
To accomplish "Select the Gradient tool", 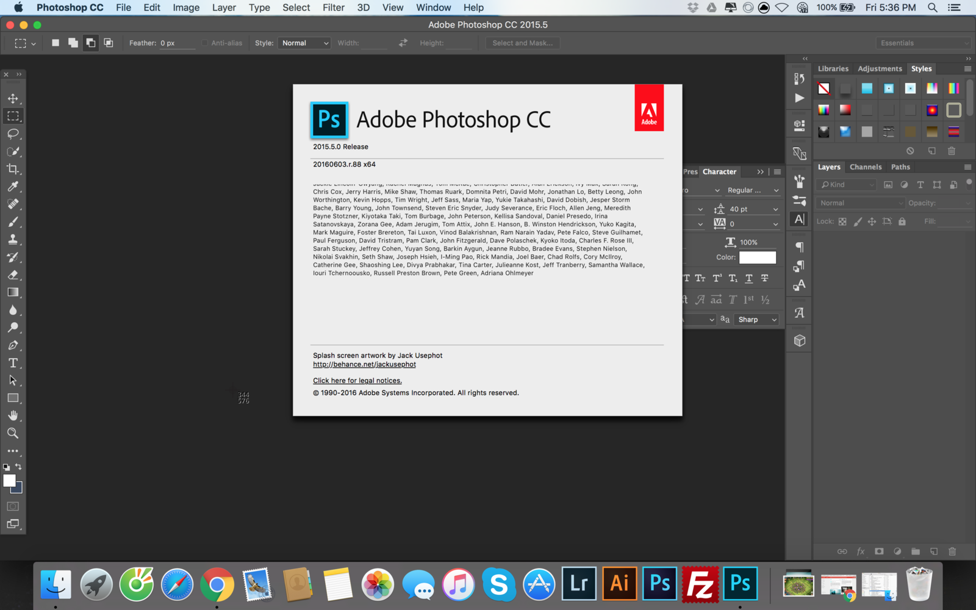I will (13, 293).
